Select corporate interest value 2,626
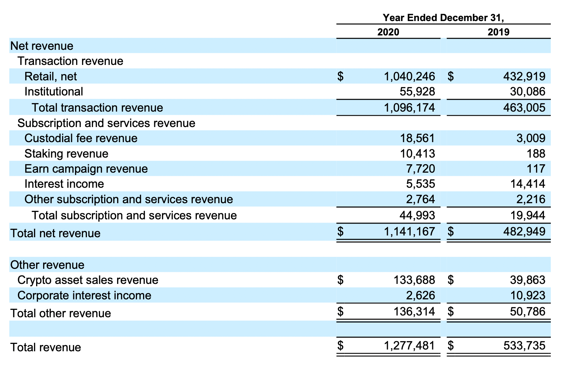The height and width of the screenshot is (379, 561). pyautogui.click(x=420, y=295)
